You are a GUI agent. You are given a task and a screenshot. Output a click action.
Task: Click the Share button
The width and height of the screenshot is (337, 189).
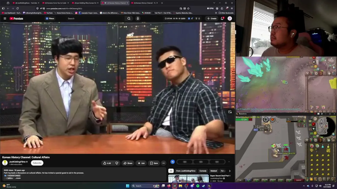click(128, 163)
